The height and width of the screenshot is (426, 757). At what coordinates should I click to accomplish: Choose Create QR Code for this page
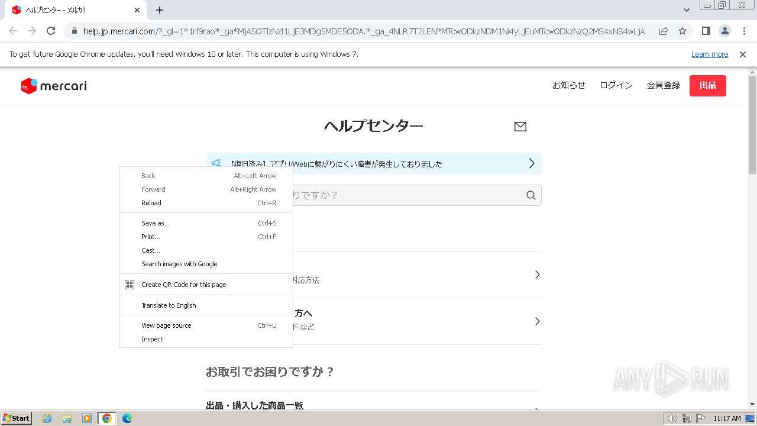206,285
